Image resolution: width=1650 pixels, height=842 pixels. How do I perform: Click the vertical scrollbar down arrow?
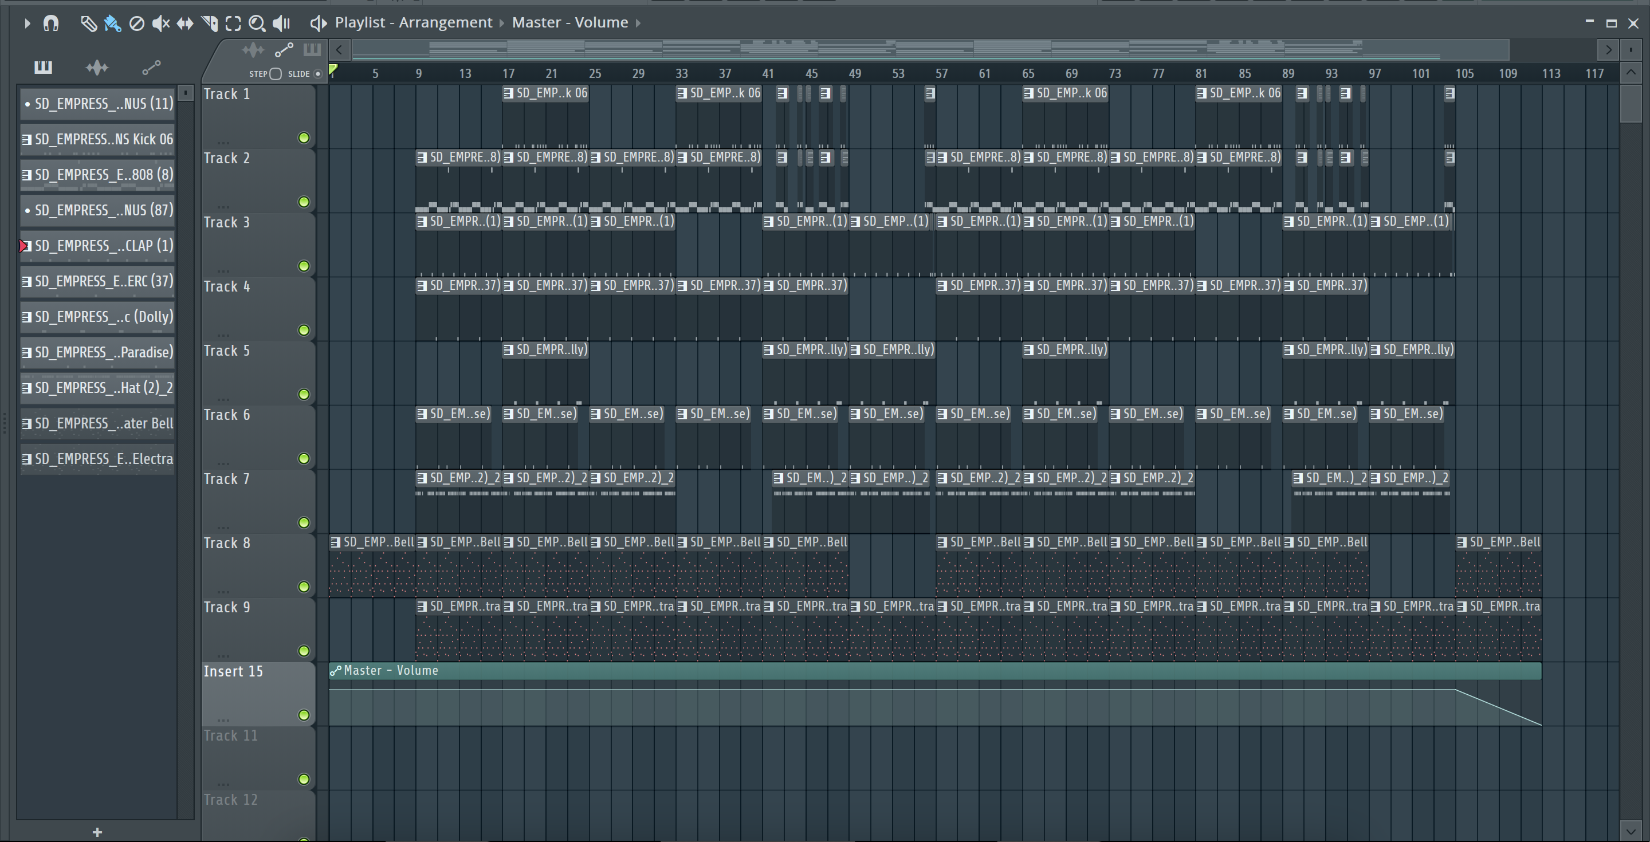pos(1631,831)
